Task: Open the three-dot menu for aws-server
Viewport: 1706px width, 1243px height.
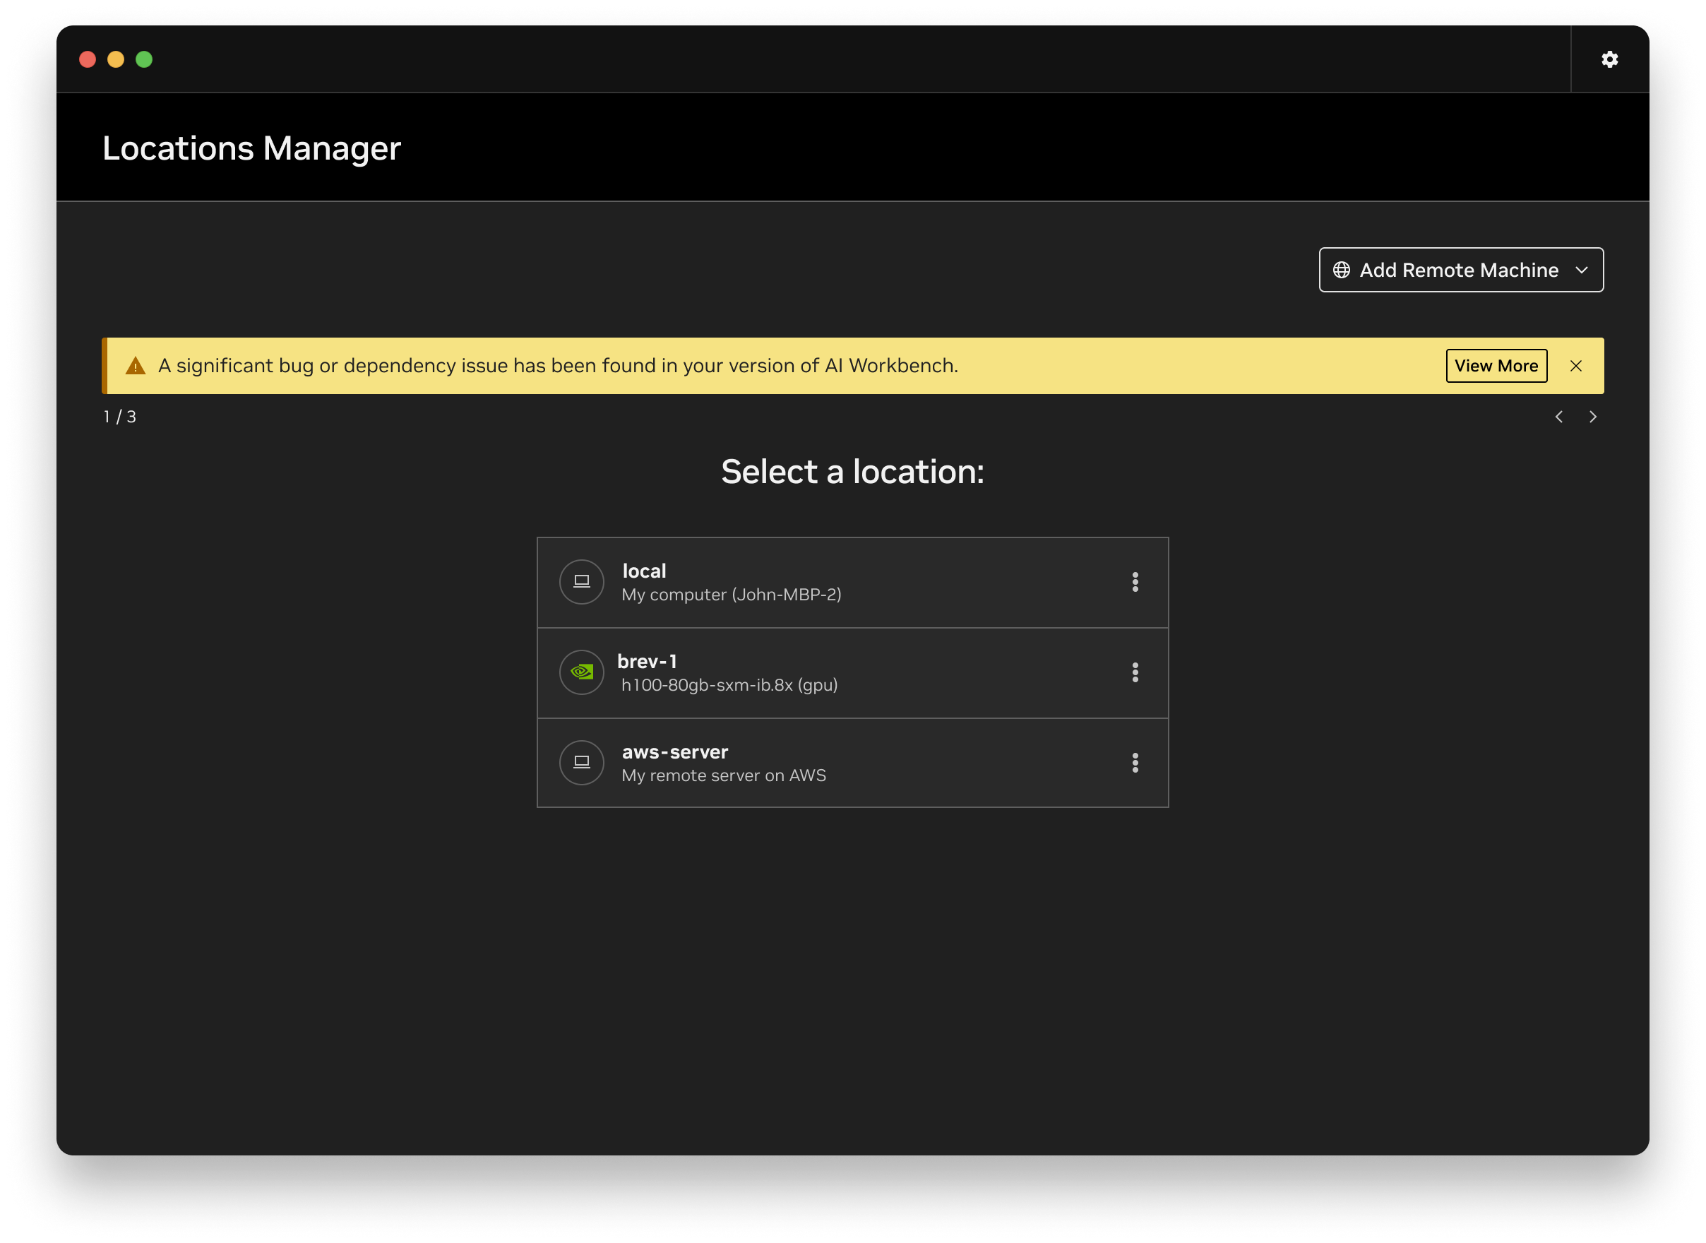Action: (1135, 762)
